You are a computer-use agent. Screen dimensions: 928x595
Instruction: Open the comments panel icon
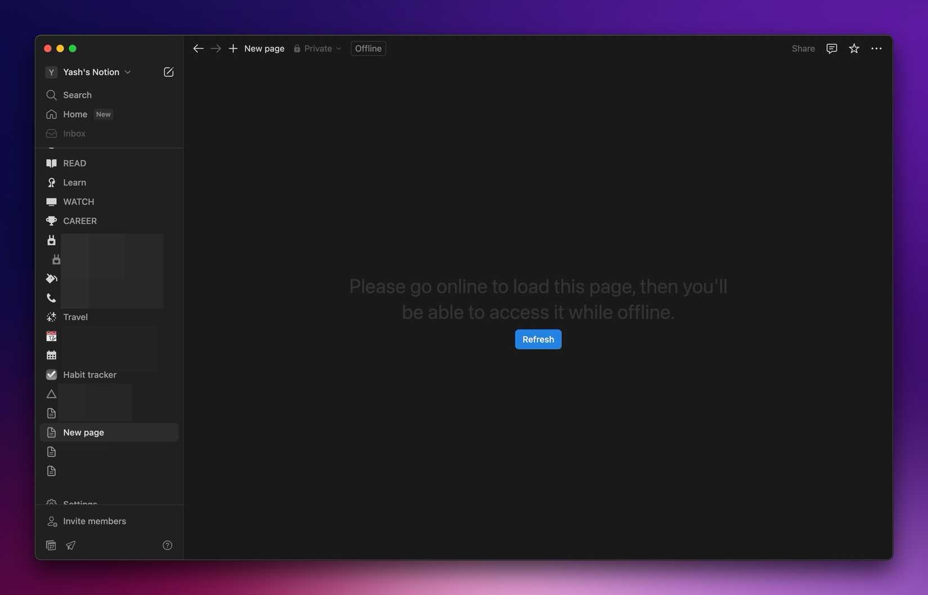831,48
